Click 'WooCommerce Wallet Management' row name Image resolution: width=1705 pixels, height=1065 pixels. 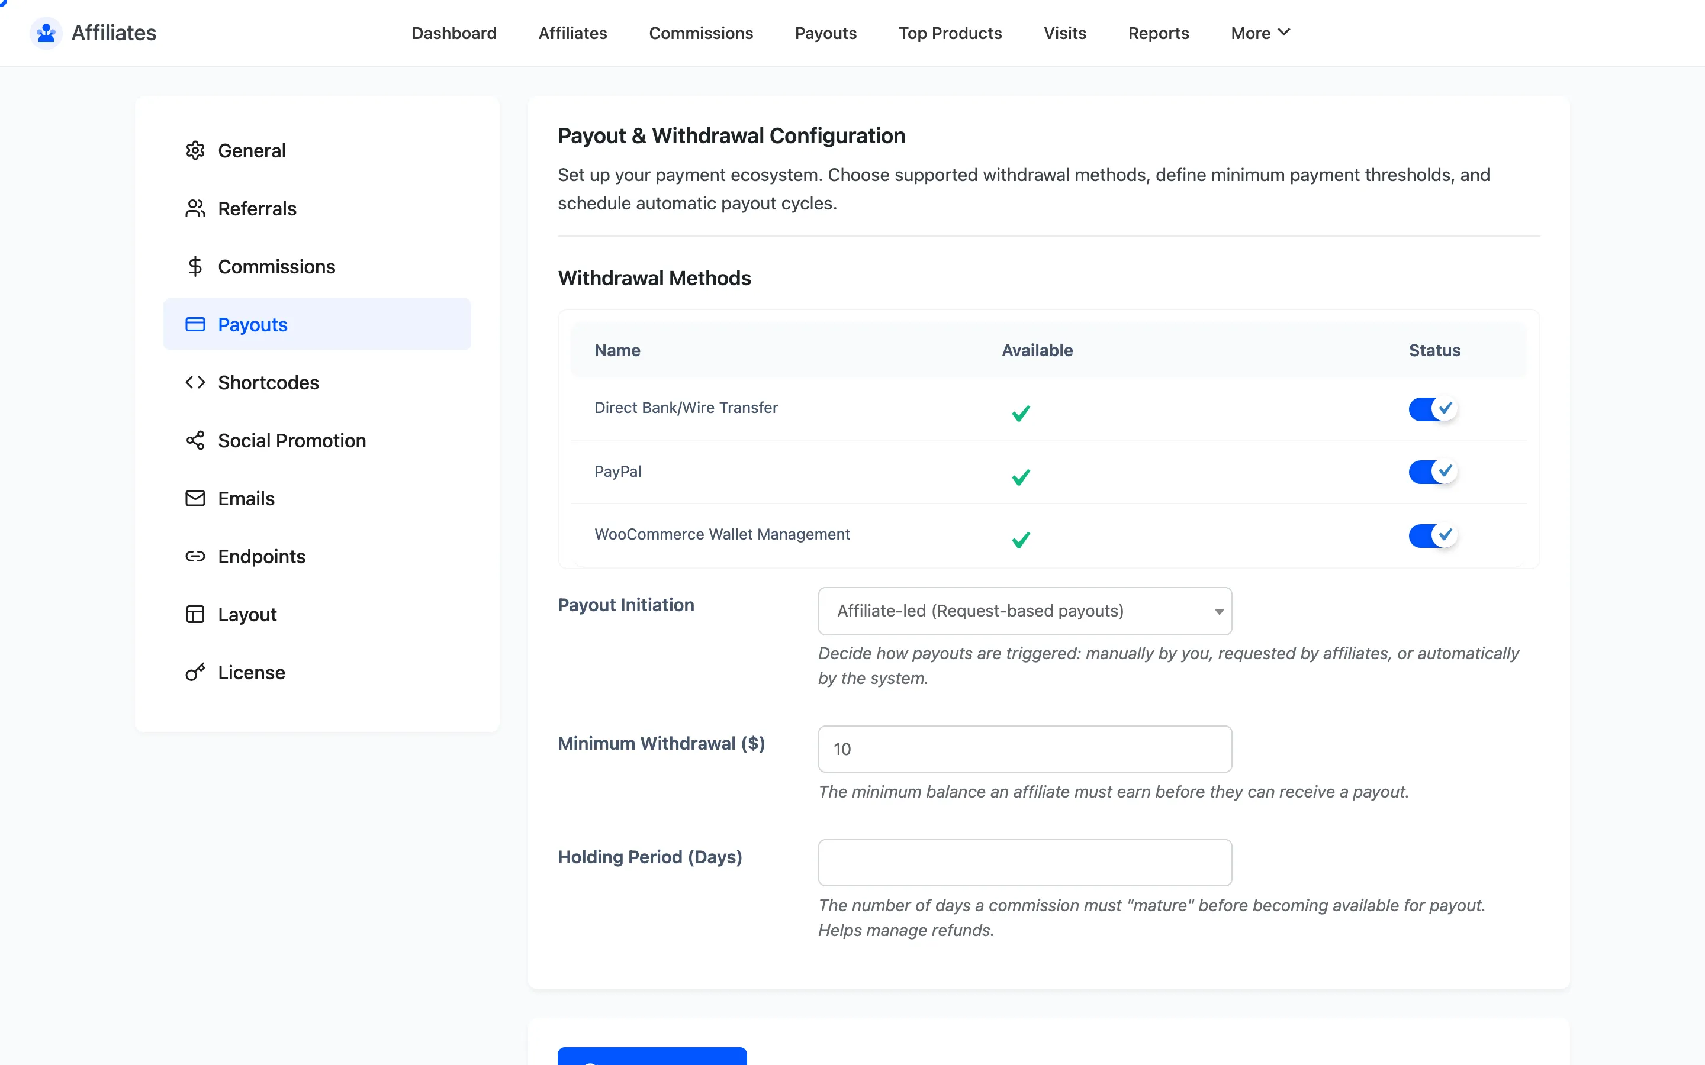[x=722, y=534]
